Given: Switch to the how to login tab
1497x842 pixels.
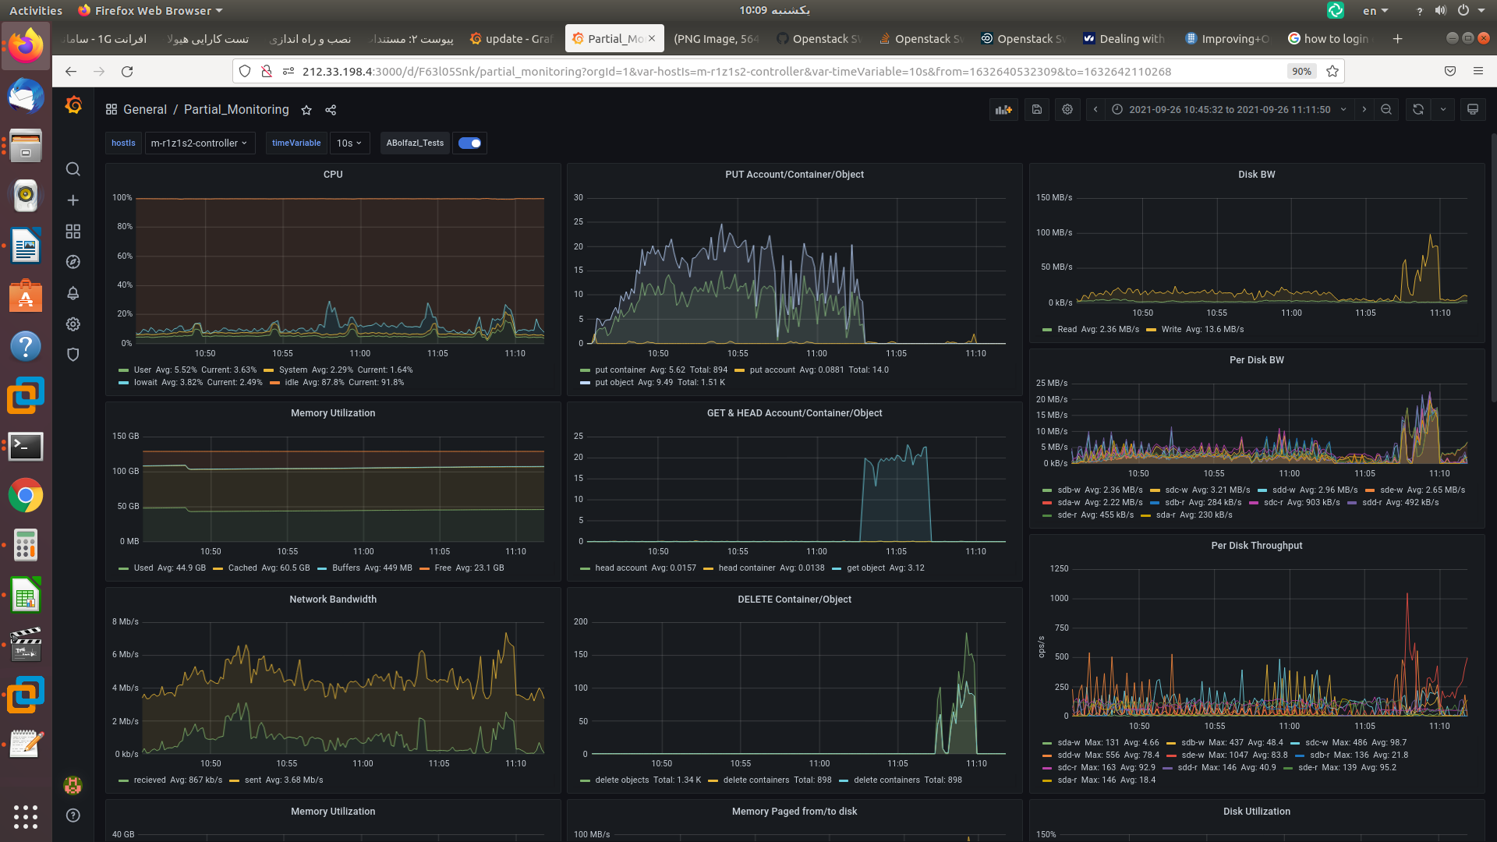Looking at the screenshot, I should tap(1329, 39).
